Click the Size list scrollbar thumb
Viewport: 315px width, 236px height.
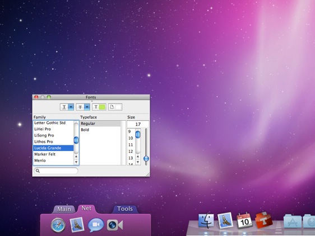pos(138,134)
